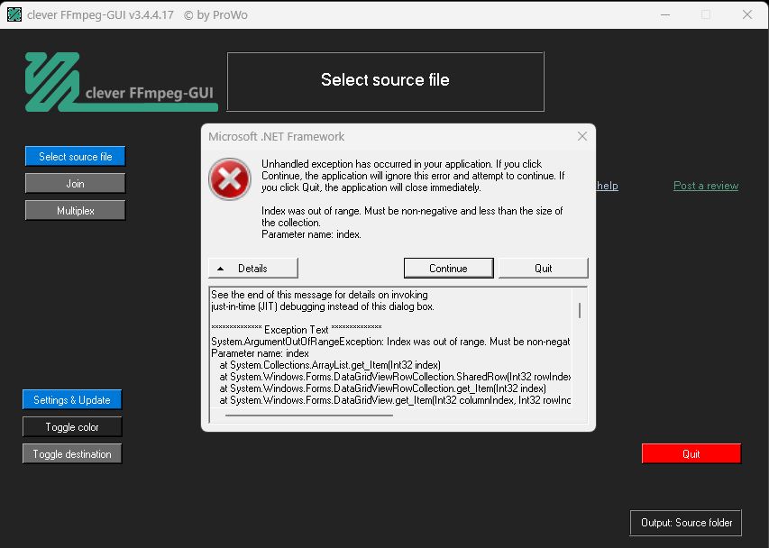The width and height of the screenshot is (769, 548).
Task: Open the help link
Action: pos(607,186)
